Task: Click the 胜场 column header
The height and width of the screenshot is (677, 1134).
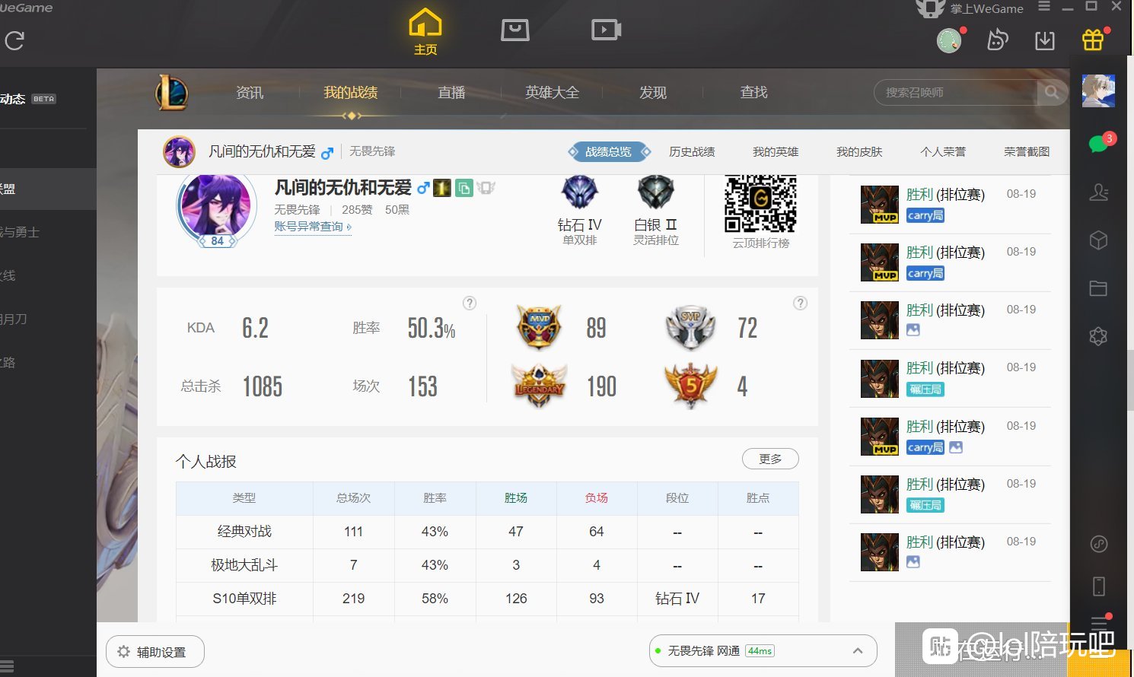Action: point(516,498)
